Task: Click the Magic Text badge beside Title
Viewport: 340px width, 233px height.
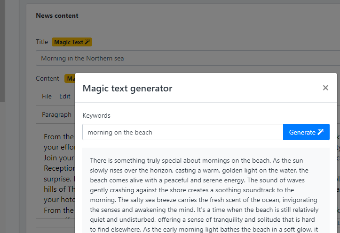Action: pos(71,42)
